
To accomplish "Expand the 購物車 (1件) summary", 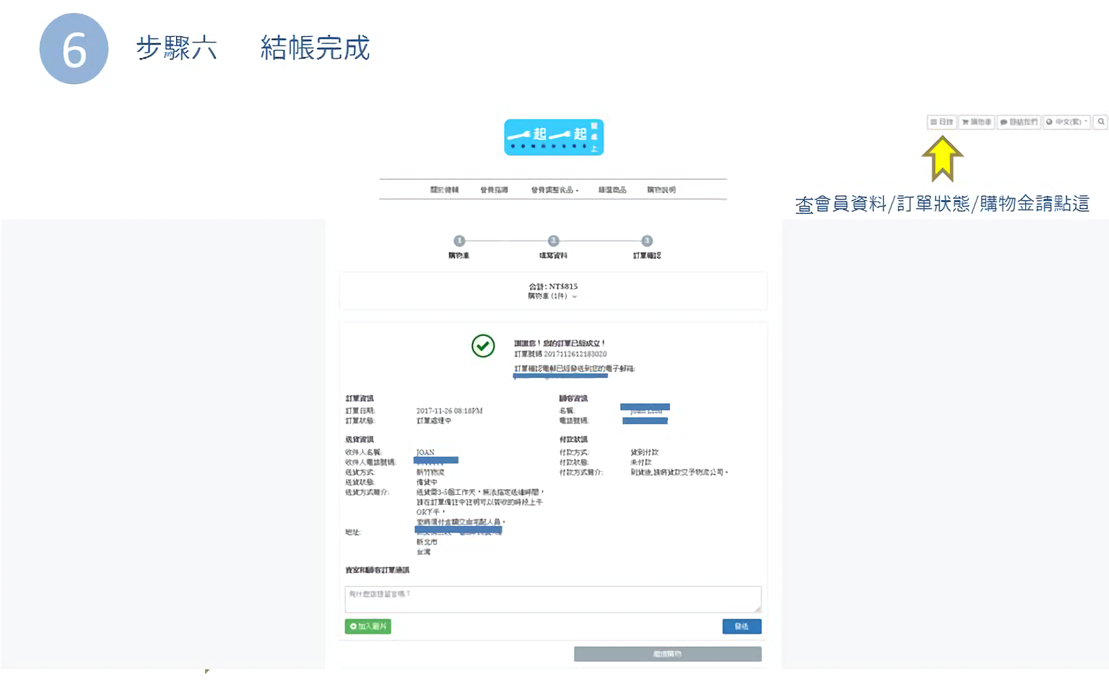I will click(x=552, y=296).
